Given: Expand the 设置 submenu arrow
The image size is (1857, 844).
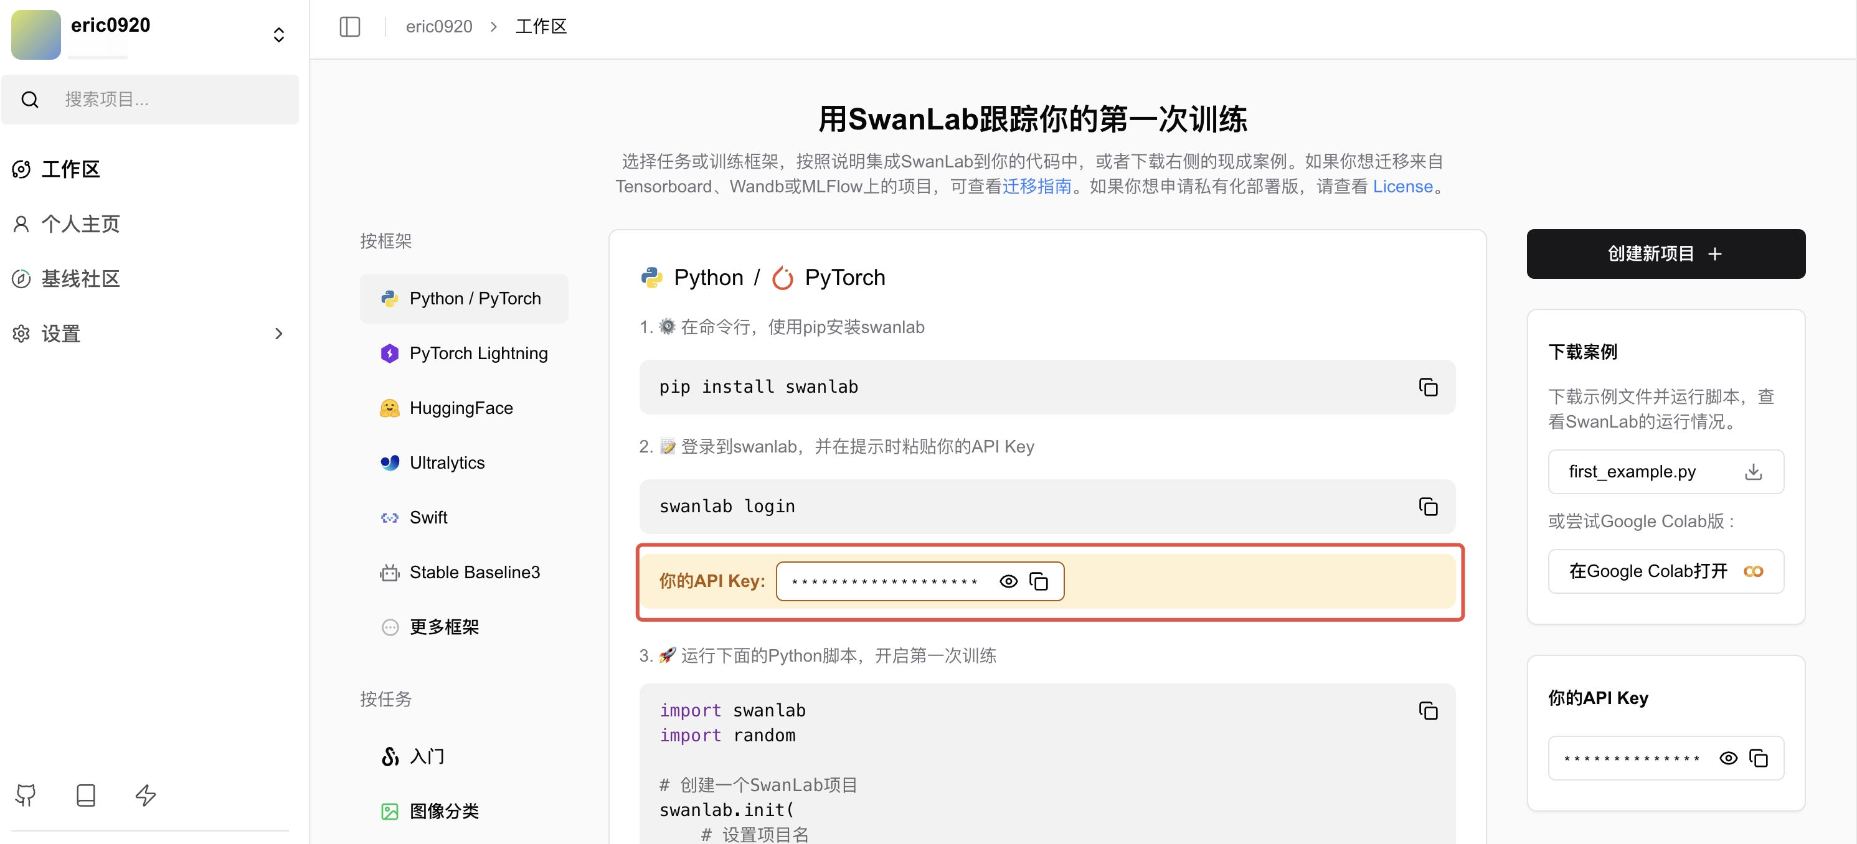Looking at the screenshot, I should (279, 334).
